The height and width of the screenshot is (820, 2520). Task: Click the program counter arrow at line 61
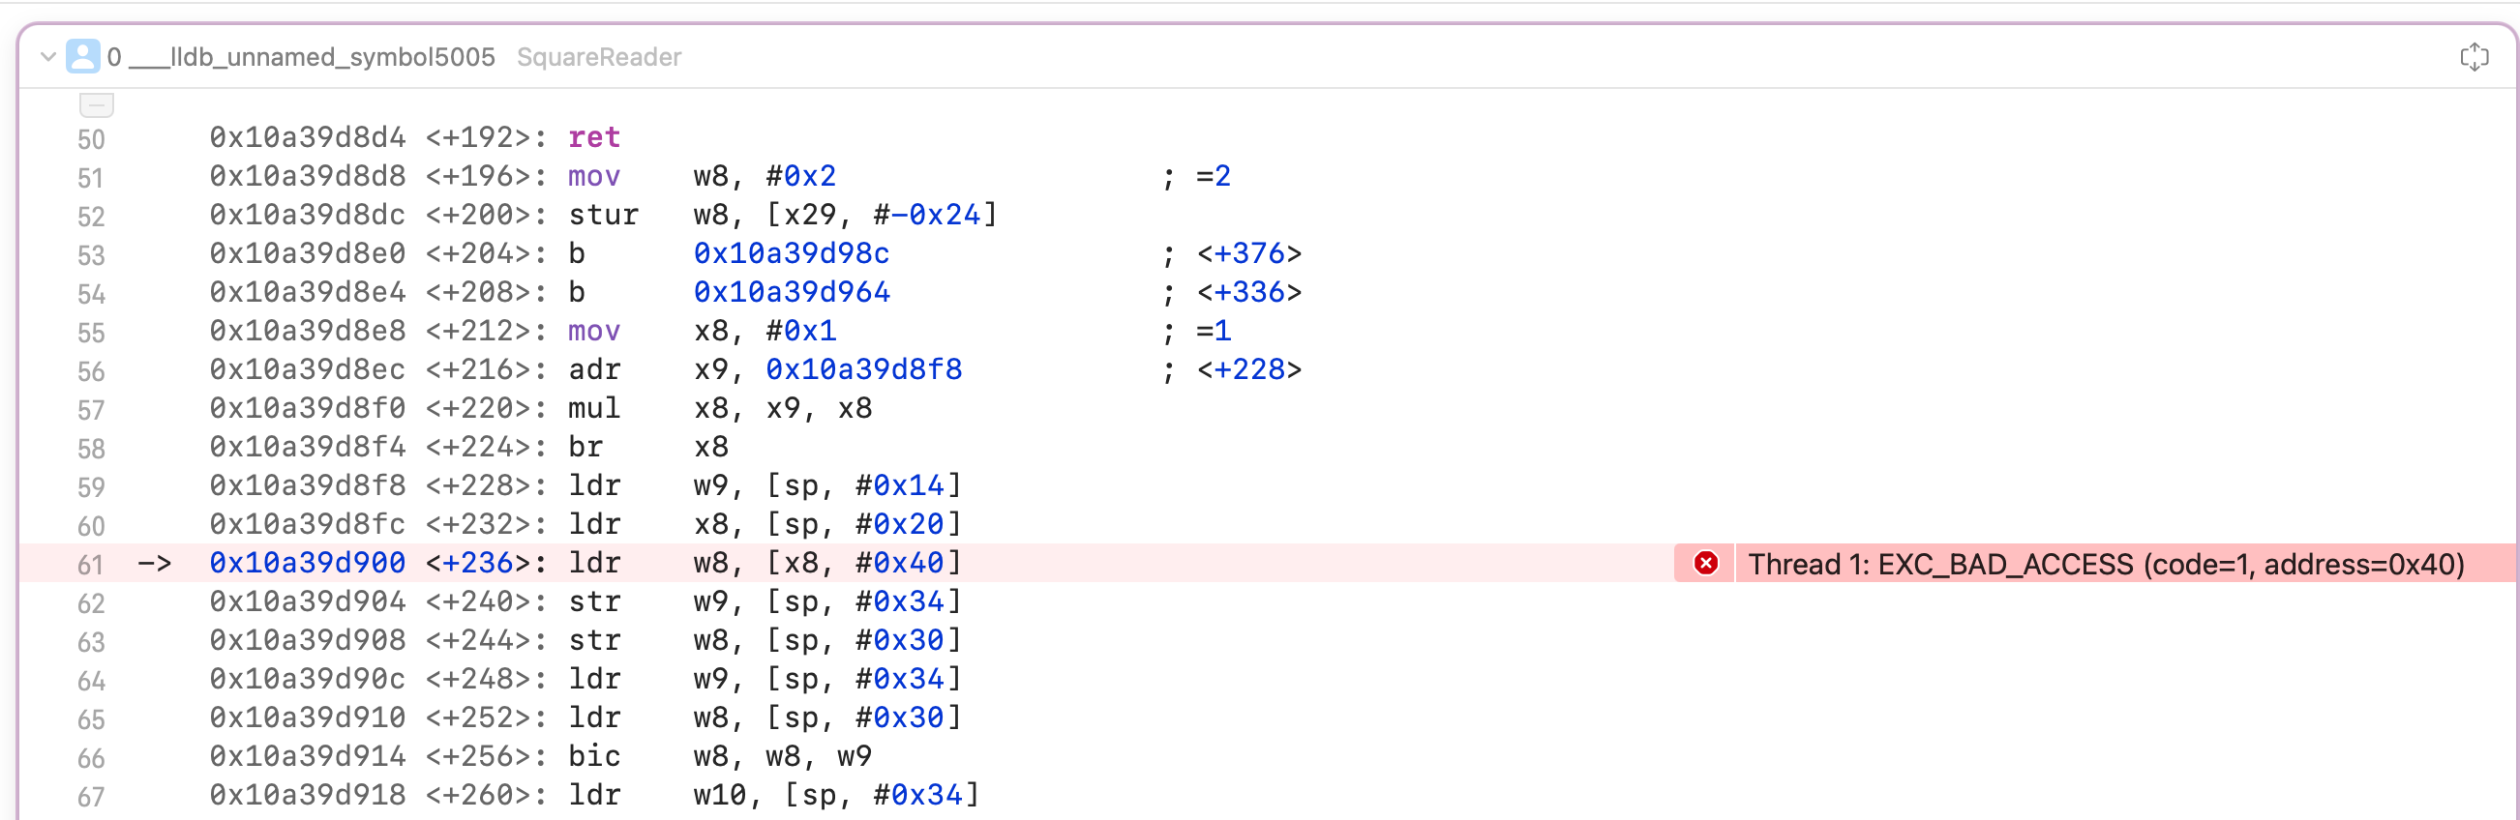(155, 563)
